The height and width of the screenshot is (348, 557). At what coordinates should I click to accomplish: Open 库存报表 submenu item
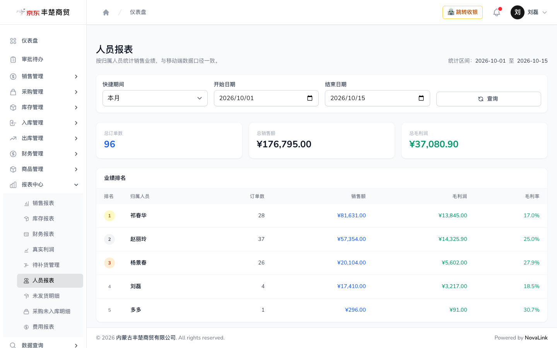coord(50,219)
